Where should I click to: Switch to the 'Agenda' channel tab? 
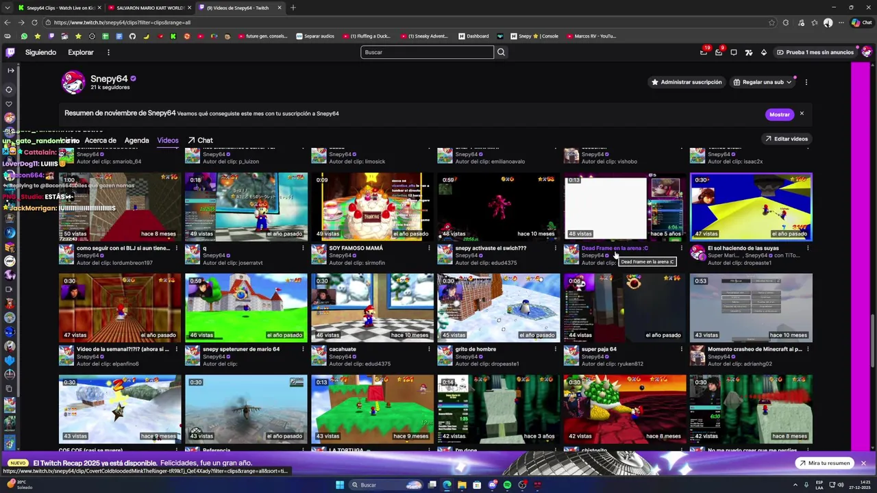coord(136,140)
